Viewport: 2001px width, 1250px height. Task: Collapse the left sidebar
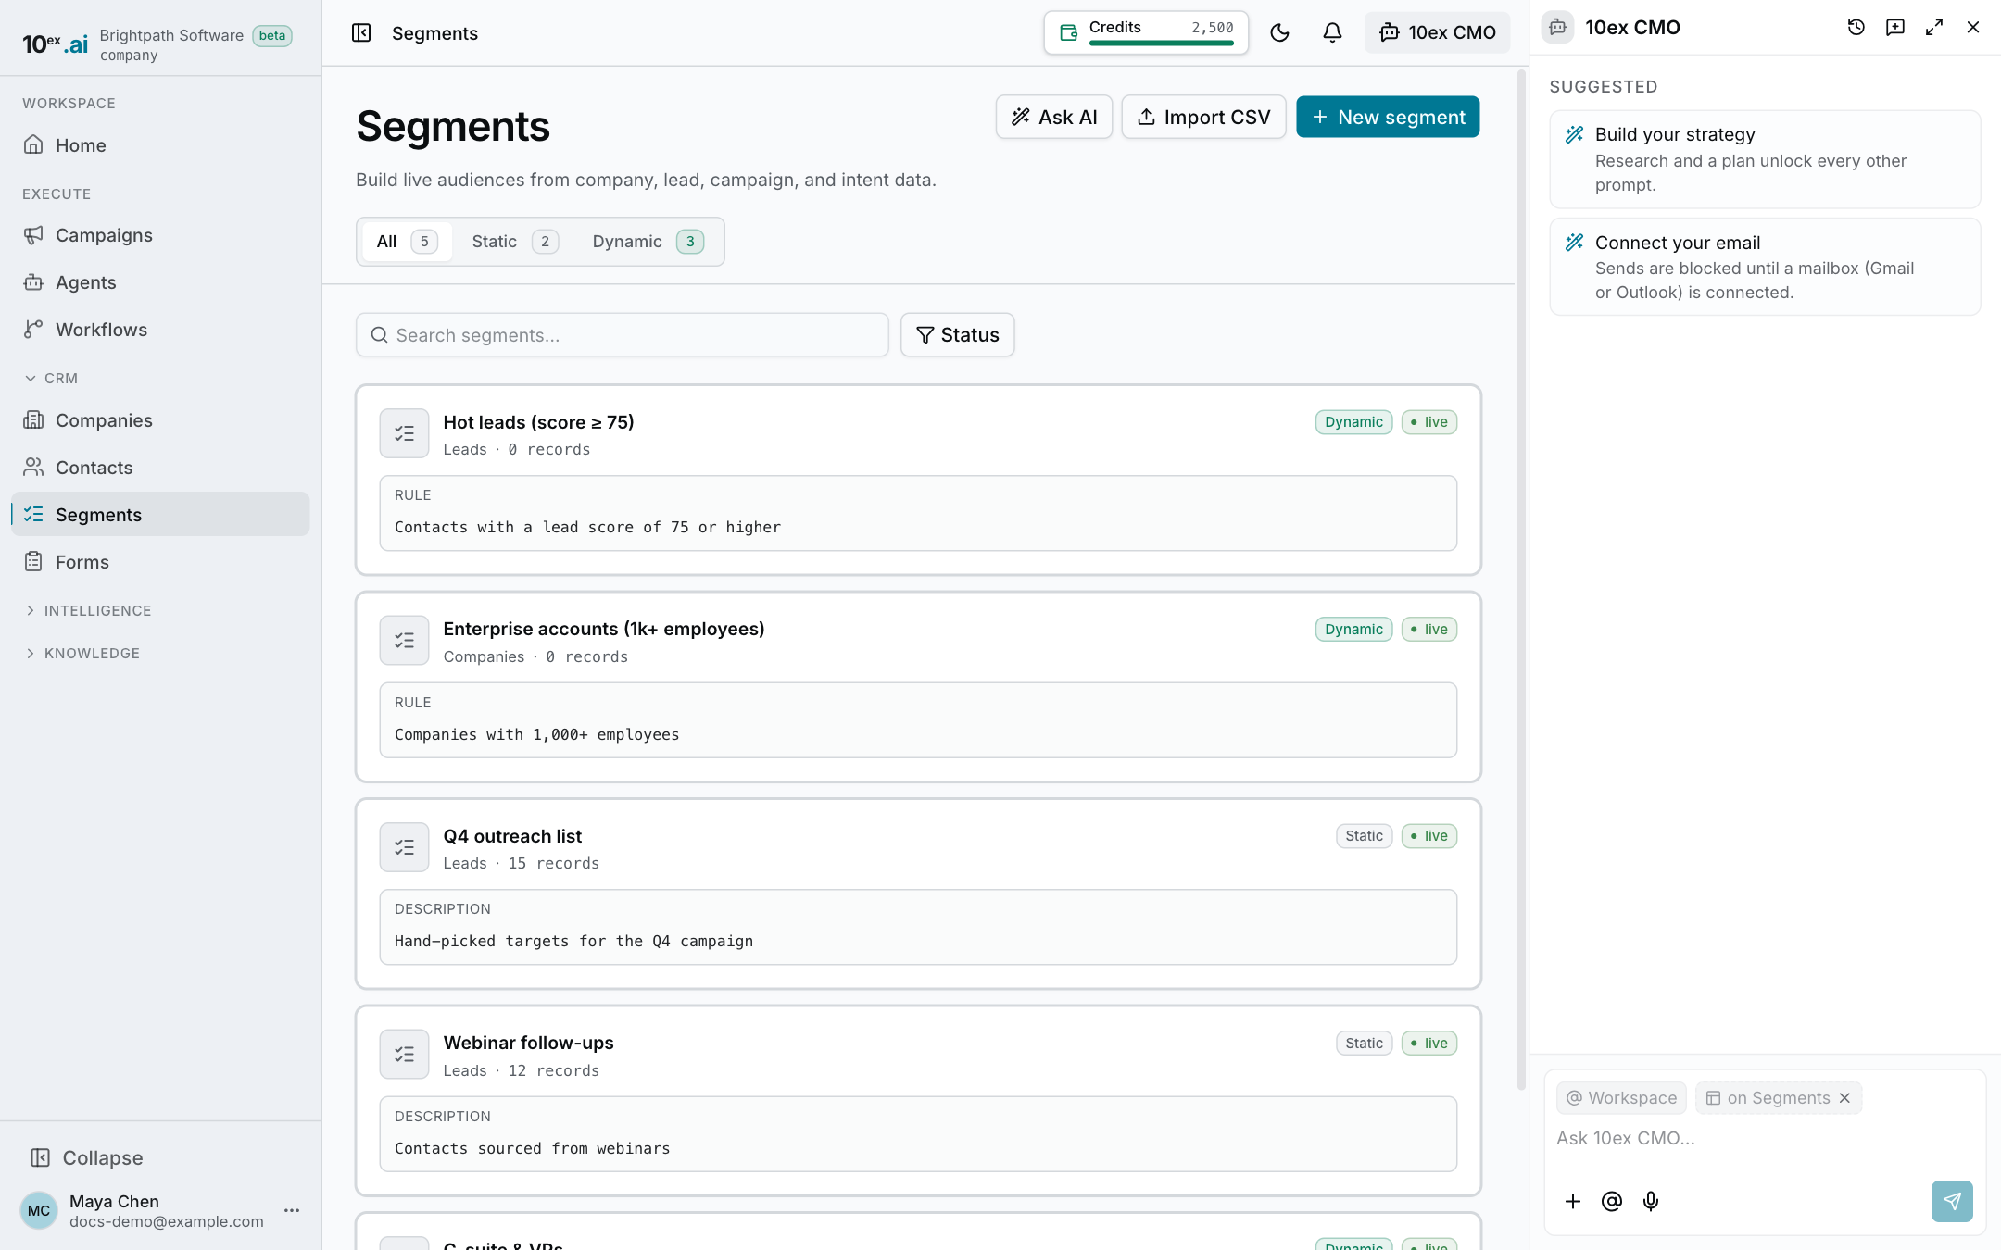tap(86, 1158)
